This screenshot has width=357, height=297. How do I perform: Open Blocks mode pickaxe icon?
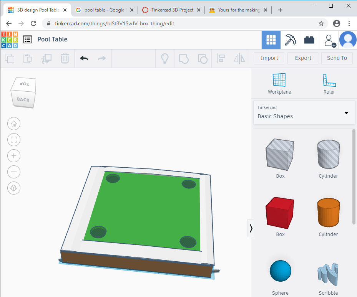pyautogui.click(x=290, y=40)
